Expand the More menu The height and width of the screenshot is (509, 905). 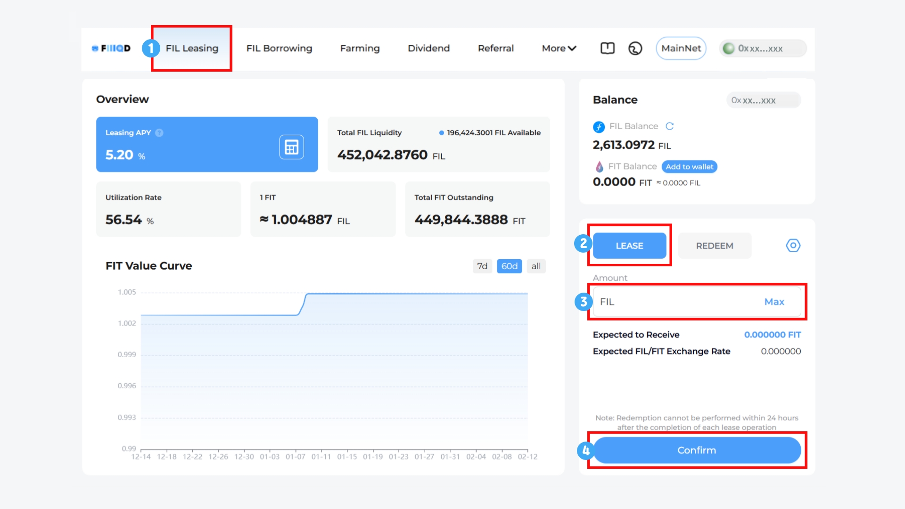(559, 48)
